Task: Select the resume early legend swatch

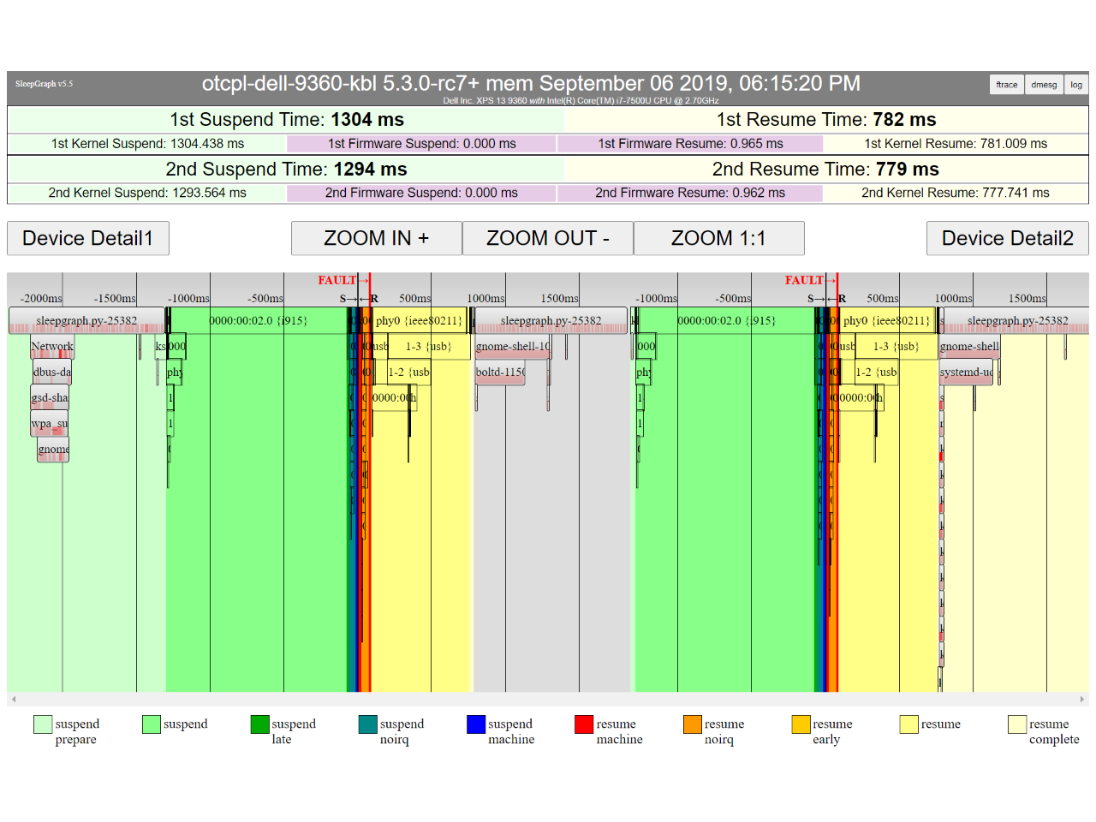Action: pos(801,724)
